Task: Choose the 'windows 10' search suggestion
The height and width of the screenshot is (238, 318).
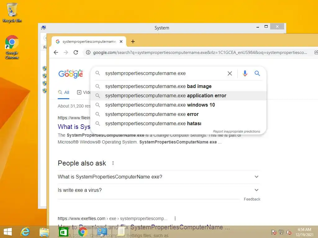Action: (x=178, y=105)
